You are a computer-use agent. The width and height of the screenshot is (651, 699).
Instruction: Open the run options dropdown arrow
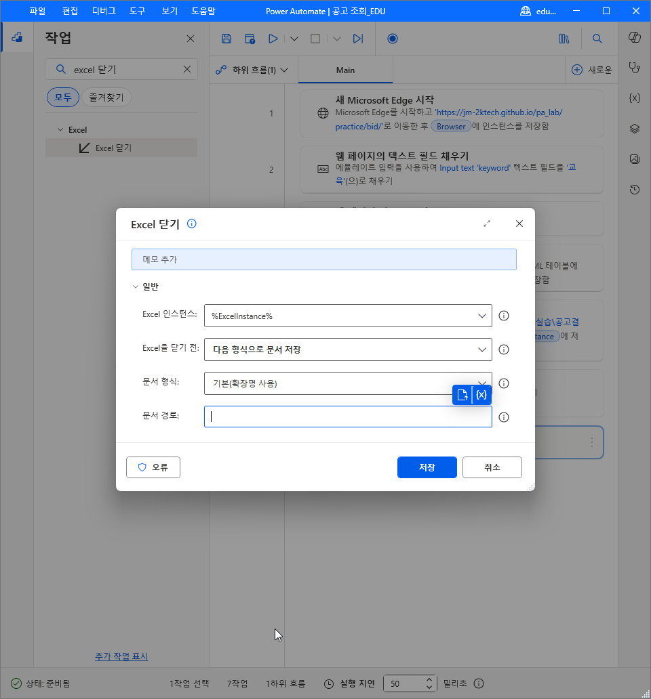coord(294,39)
